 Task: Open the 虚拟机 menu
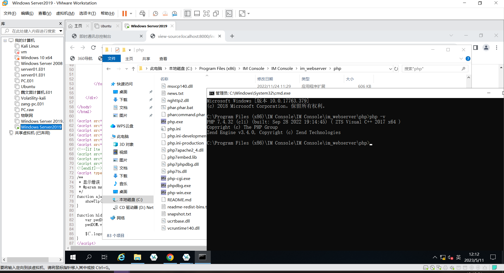click(65, 13)
